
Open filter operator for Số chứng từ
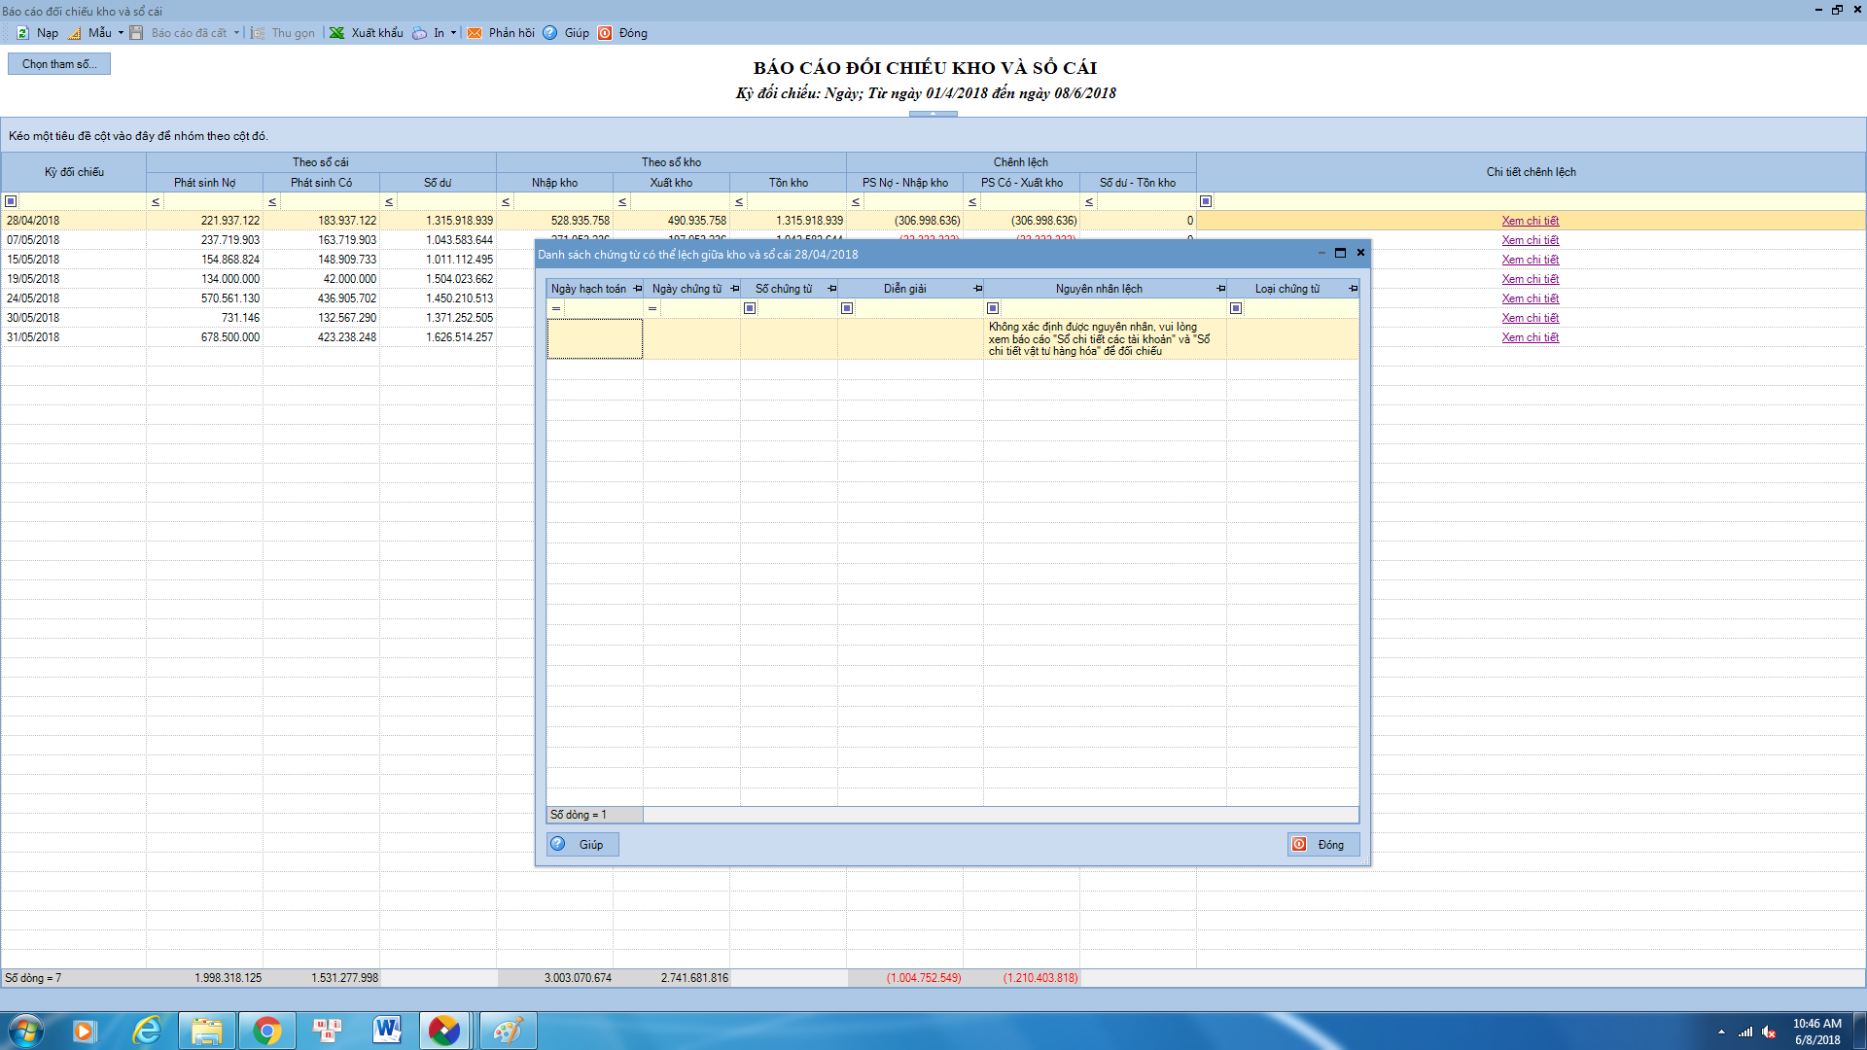pos(750,308)
